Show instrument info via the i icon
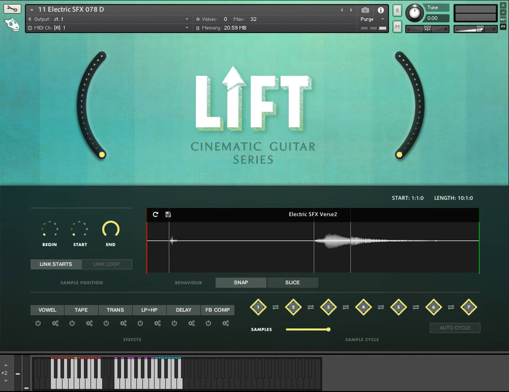The image size is (509, 392). pos(381,10)
